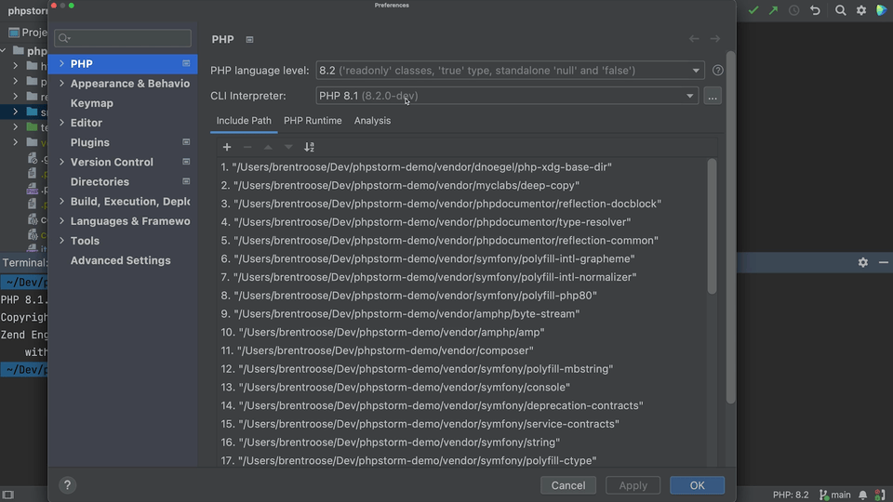The width and height of the screenshot is (893, 502).
Task: Select the phpdocumentor/type-resolver include path
Action: [425, 222]
